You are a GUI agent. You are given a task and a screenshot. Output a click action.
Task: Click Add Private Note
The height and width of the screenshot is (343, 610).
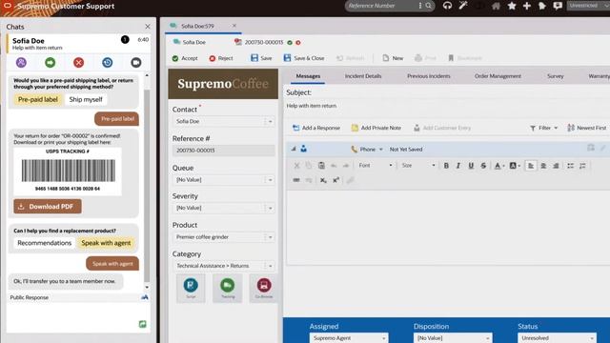[376, 128]
